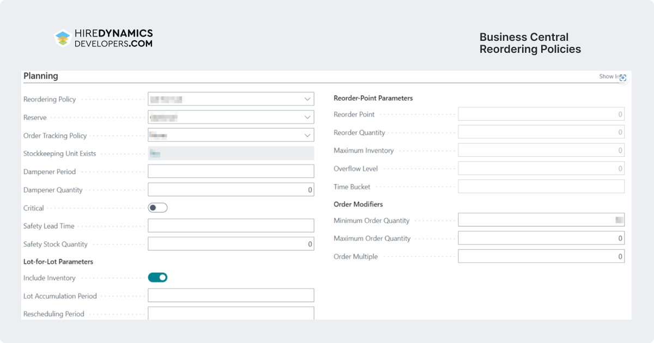Click into the Maximum Order Quantity field

[x=541, y=238]
